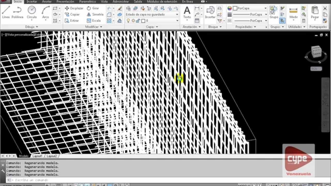Image resolution: width=331 pixels, height=186 pixels.
Task: Toggle layer on/off lightbulb icon
Action: [128, 21]
